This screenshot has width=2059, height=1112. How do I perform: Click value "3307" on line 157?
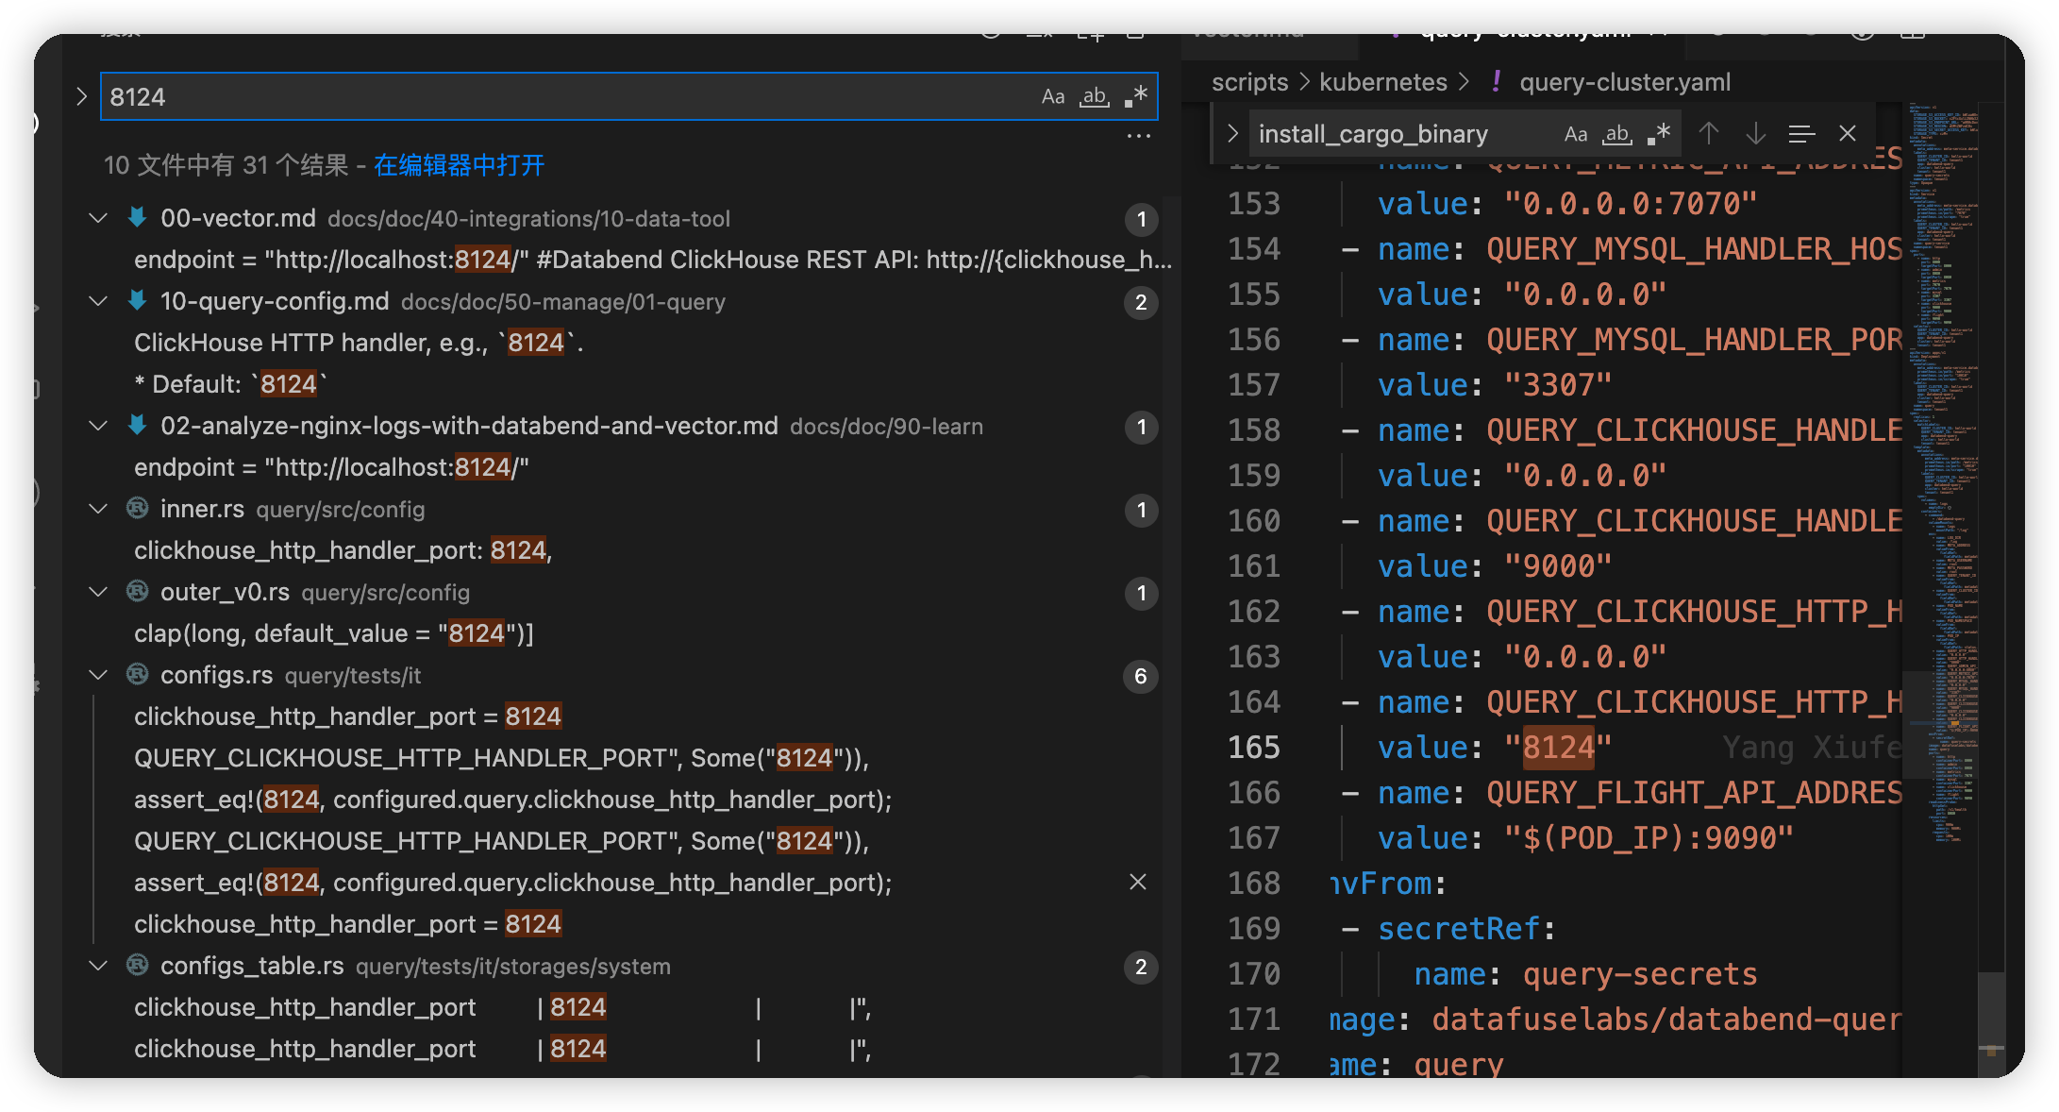click(1558, 385)
